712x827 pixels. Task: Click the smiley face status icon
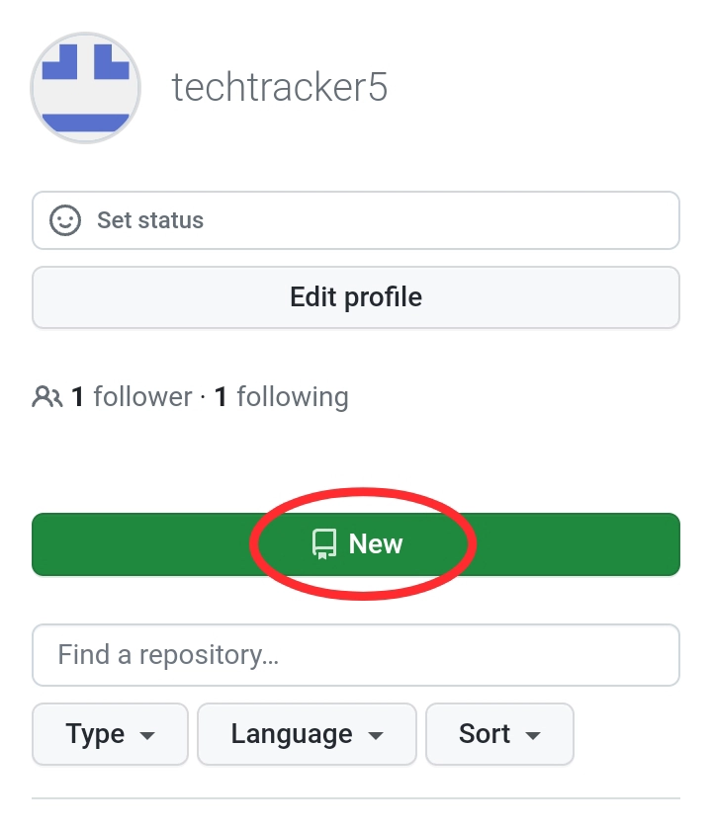[65, 219]
